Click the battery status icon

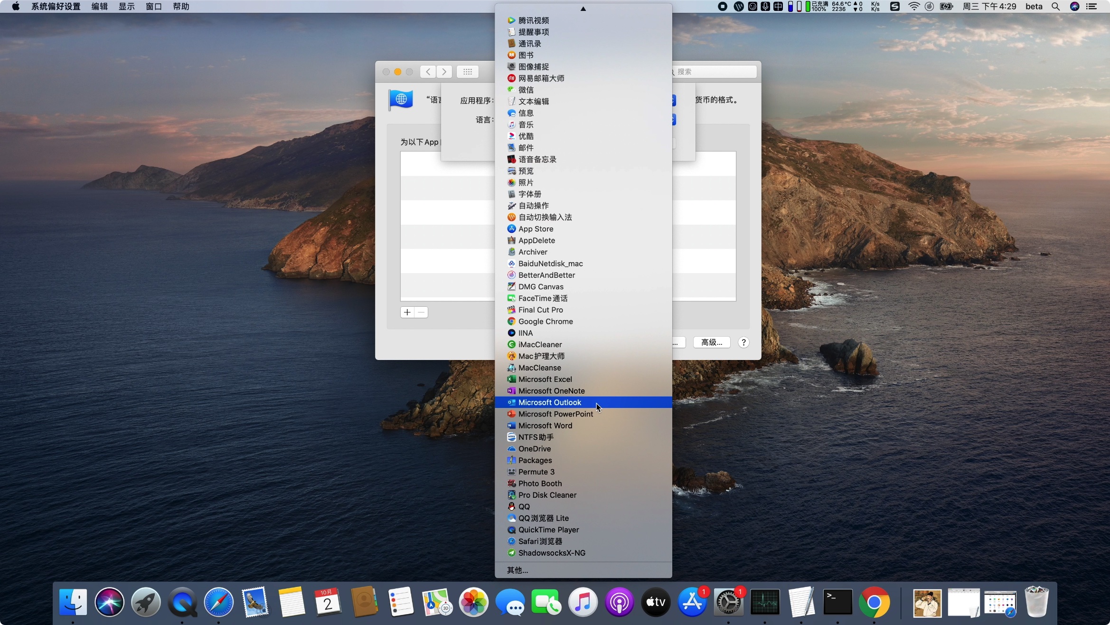coord(947,7)
